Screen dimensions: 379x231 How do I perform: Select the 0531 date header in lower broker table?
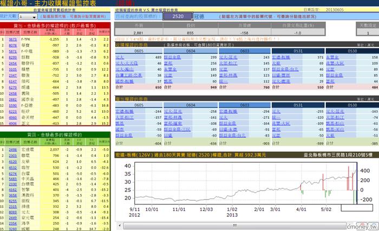pos(298,105)
